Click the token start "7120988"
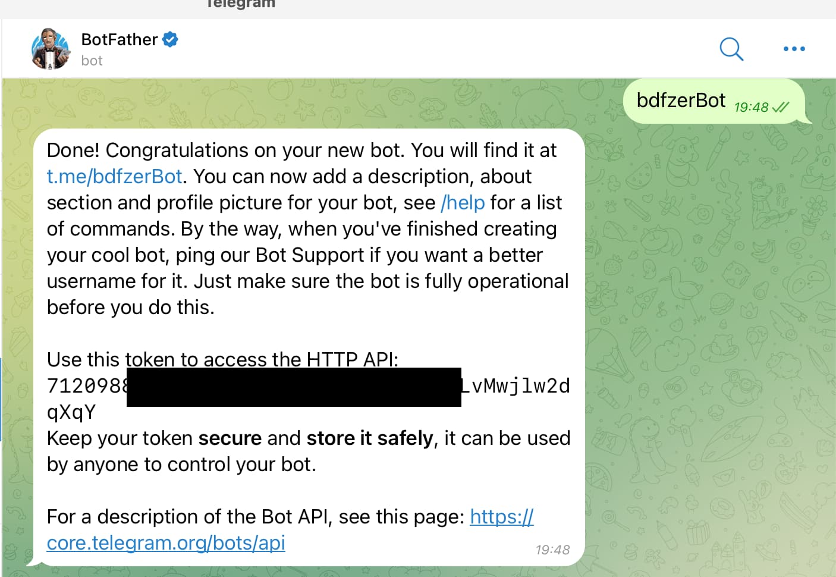This screenshot has width=836, height=577. pos(86,386)
